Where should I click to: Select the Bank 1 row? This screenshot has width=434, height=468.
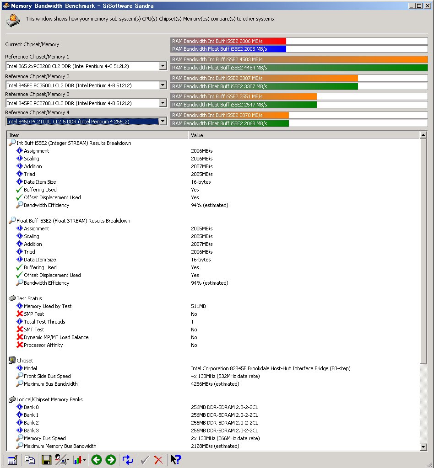(213, 415)
